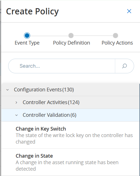This screenshot has height=176, width=140.
Task: Click the magnifying glass search icon
Action: [125, 66]
